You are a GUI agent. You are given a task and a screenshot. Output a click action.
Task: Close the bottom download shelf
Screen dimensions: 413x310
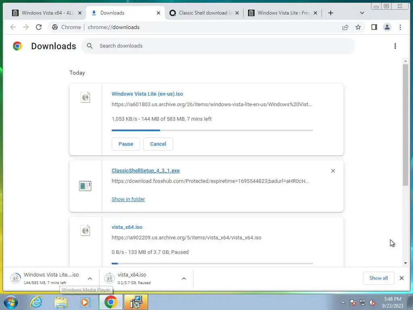coord(401,278)
